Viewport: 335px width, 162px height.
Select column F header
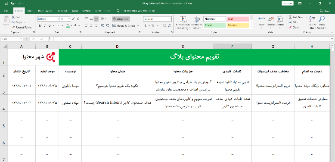[232, 47]
